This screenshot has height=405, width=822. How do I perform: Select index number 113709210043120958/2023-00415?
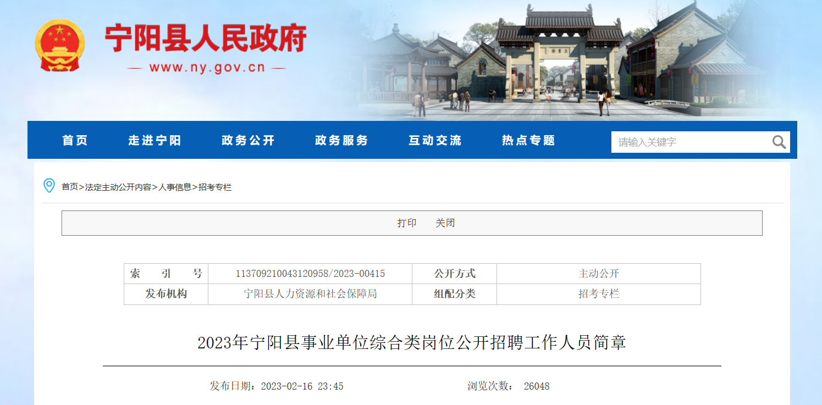(310, 274)
